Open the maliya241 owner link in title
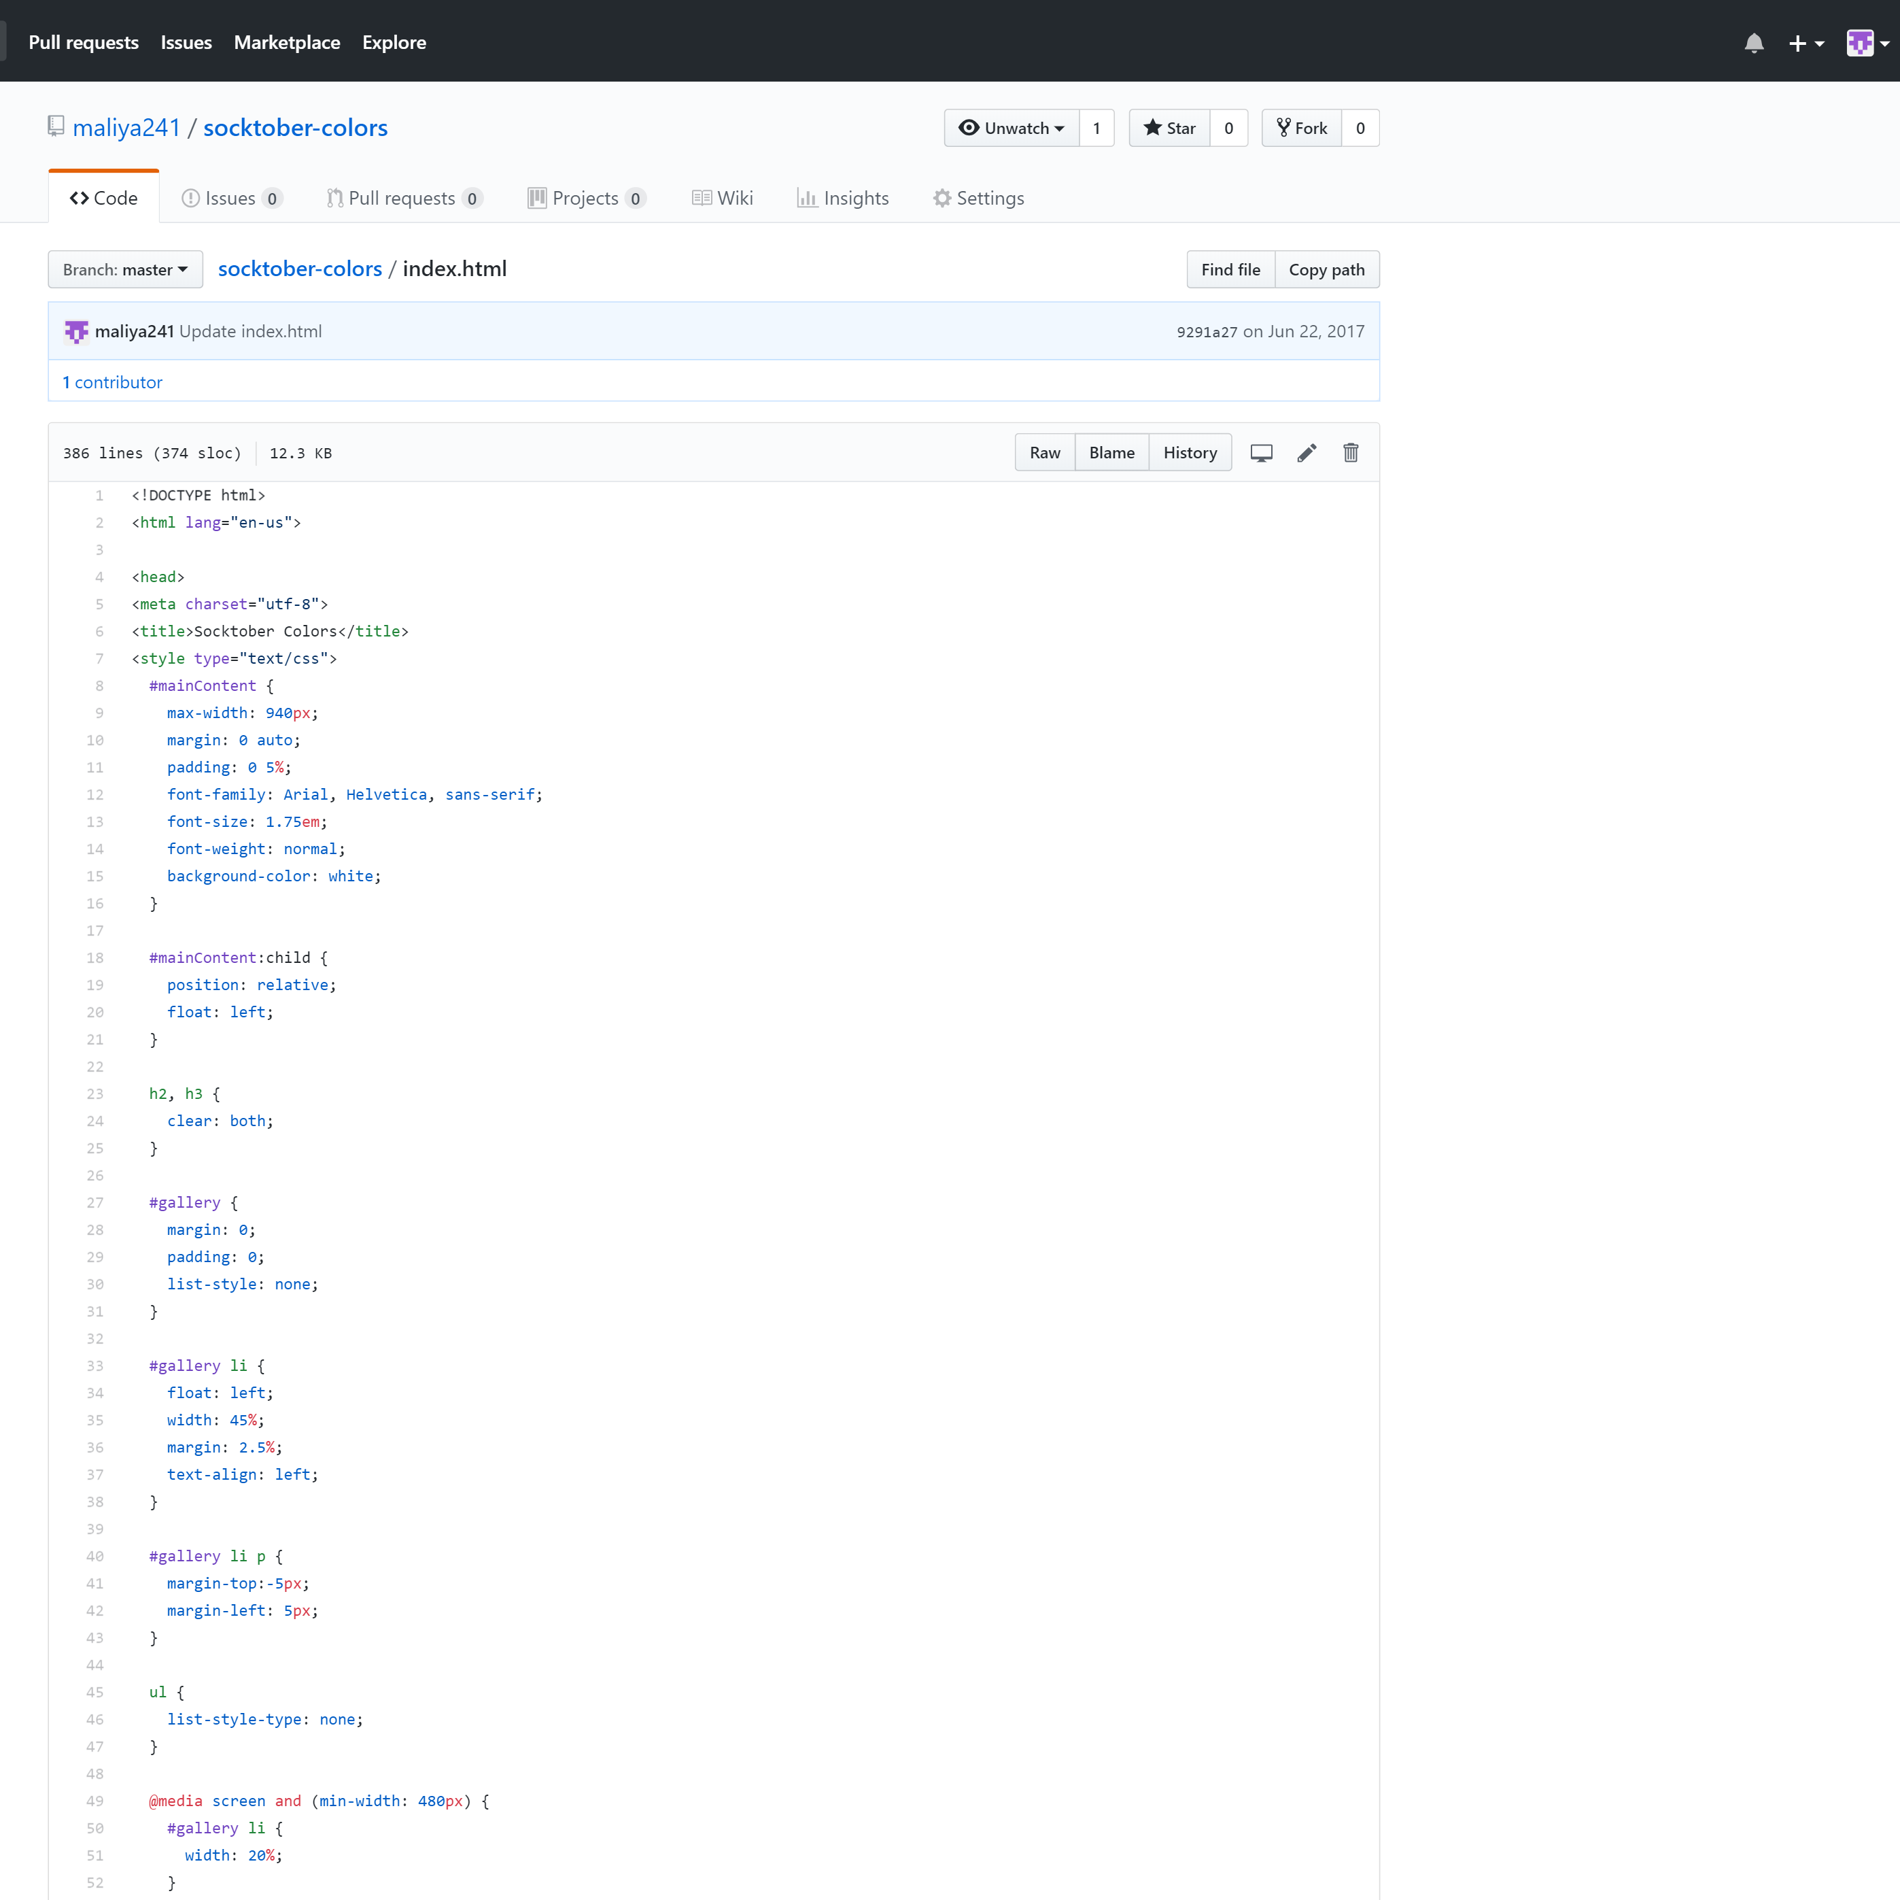Screen dimensions: 1900x1900 coord(127,128)
